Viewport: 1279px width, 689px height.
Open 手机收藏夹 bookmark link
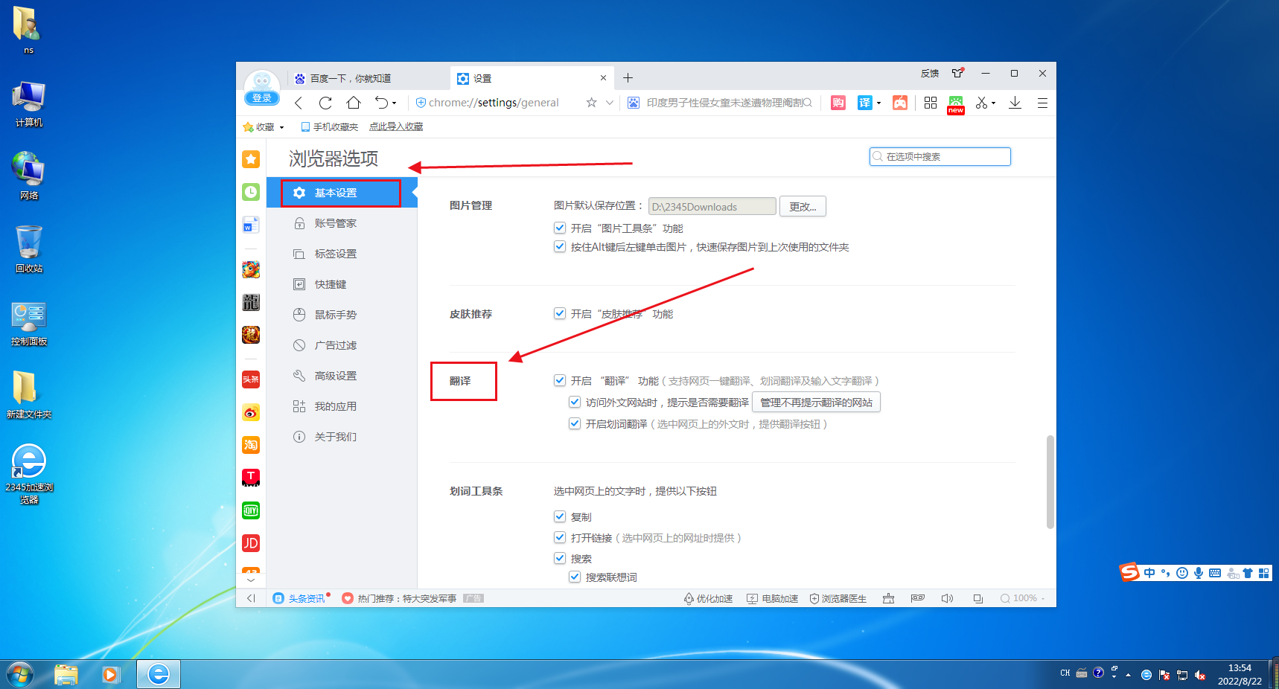pos(329,127)
